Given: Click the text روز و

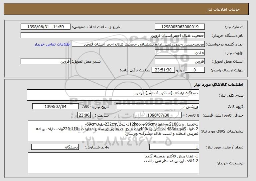Looking at the screenshot, I should click(180, 70).
